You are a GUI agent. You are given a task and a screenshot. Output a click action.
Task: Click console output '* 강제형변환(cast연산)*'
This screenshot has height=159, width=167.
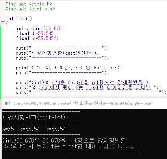pyautogui.click(x=35, y=117)
